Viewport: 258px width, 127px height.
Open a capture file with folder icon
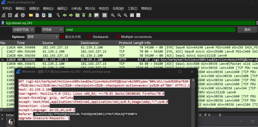coord(31,15)
